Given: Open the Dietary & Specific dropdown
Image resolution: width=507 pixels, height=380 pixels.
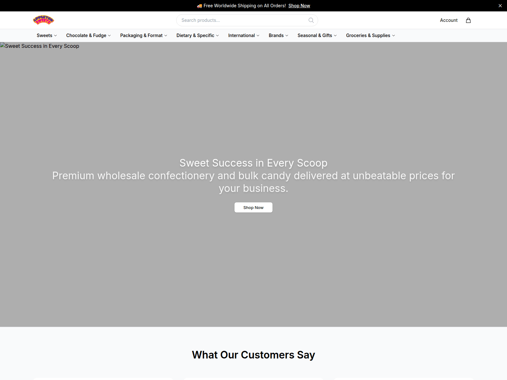Looking at the screenshot, I should (198, 35).
